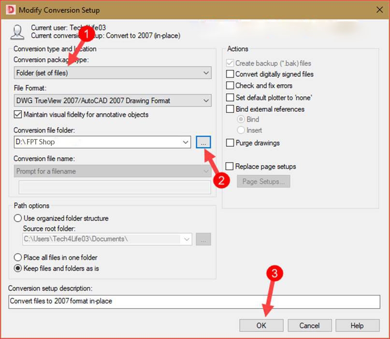Click the OK button
The image size is (390, 339).
click(x=261, y=325)
